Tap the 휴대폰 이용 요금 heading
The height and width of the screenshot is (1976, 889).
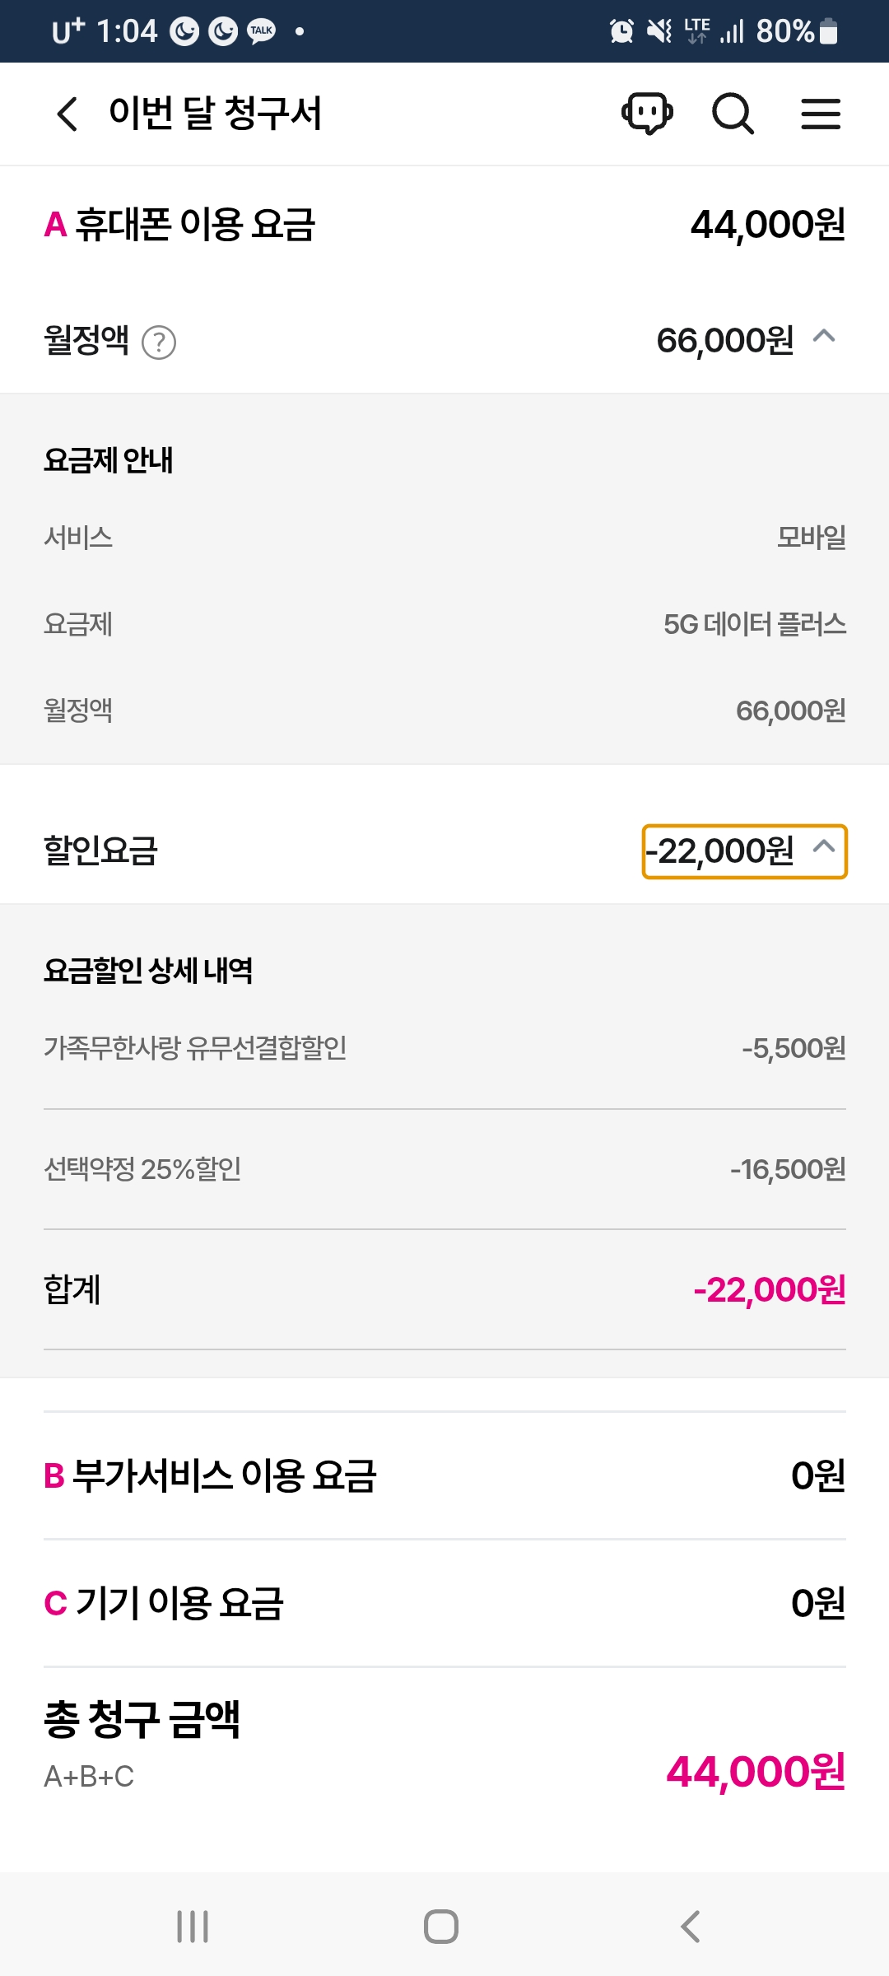click(194, 224)
